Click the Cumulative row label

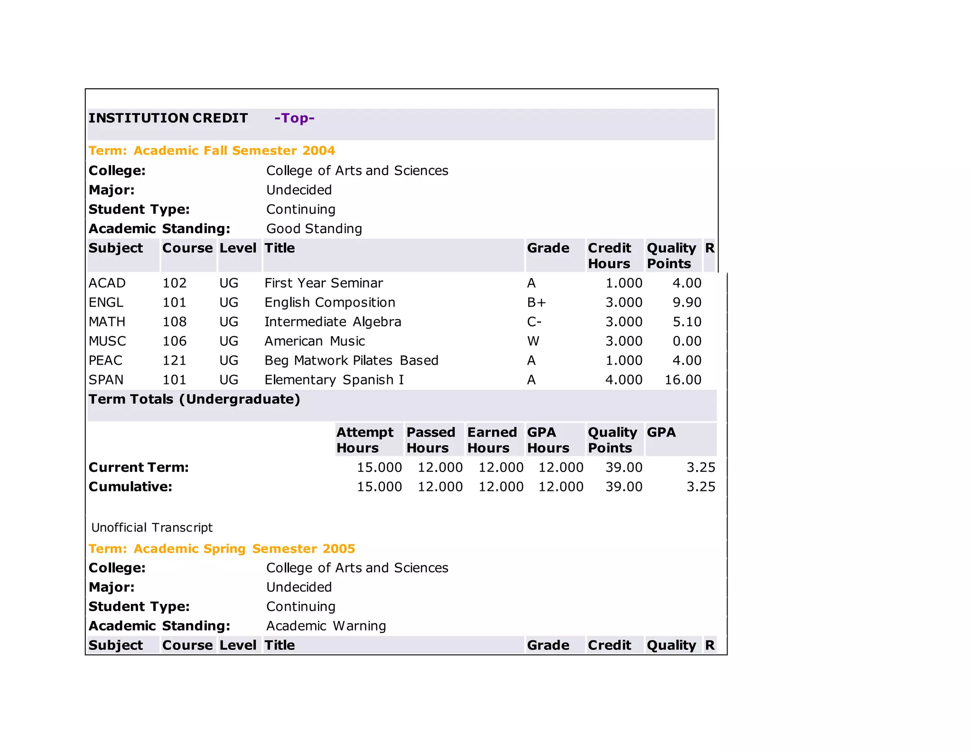(x=130, y=487)
